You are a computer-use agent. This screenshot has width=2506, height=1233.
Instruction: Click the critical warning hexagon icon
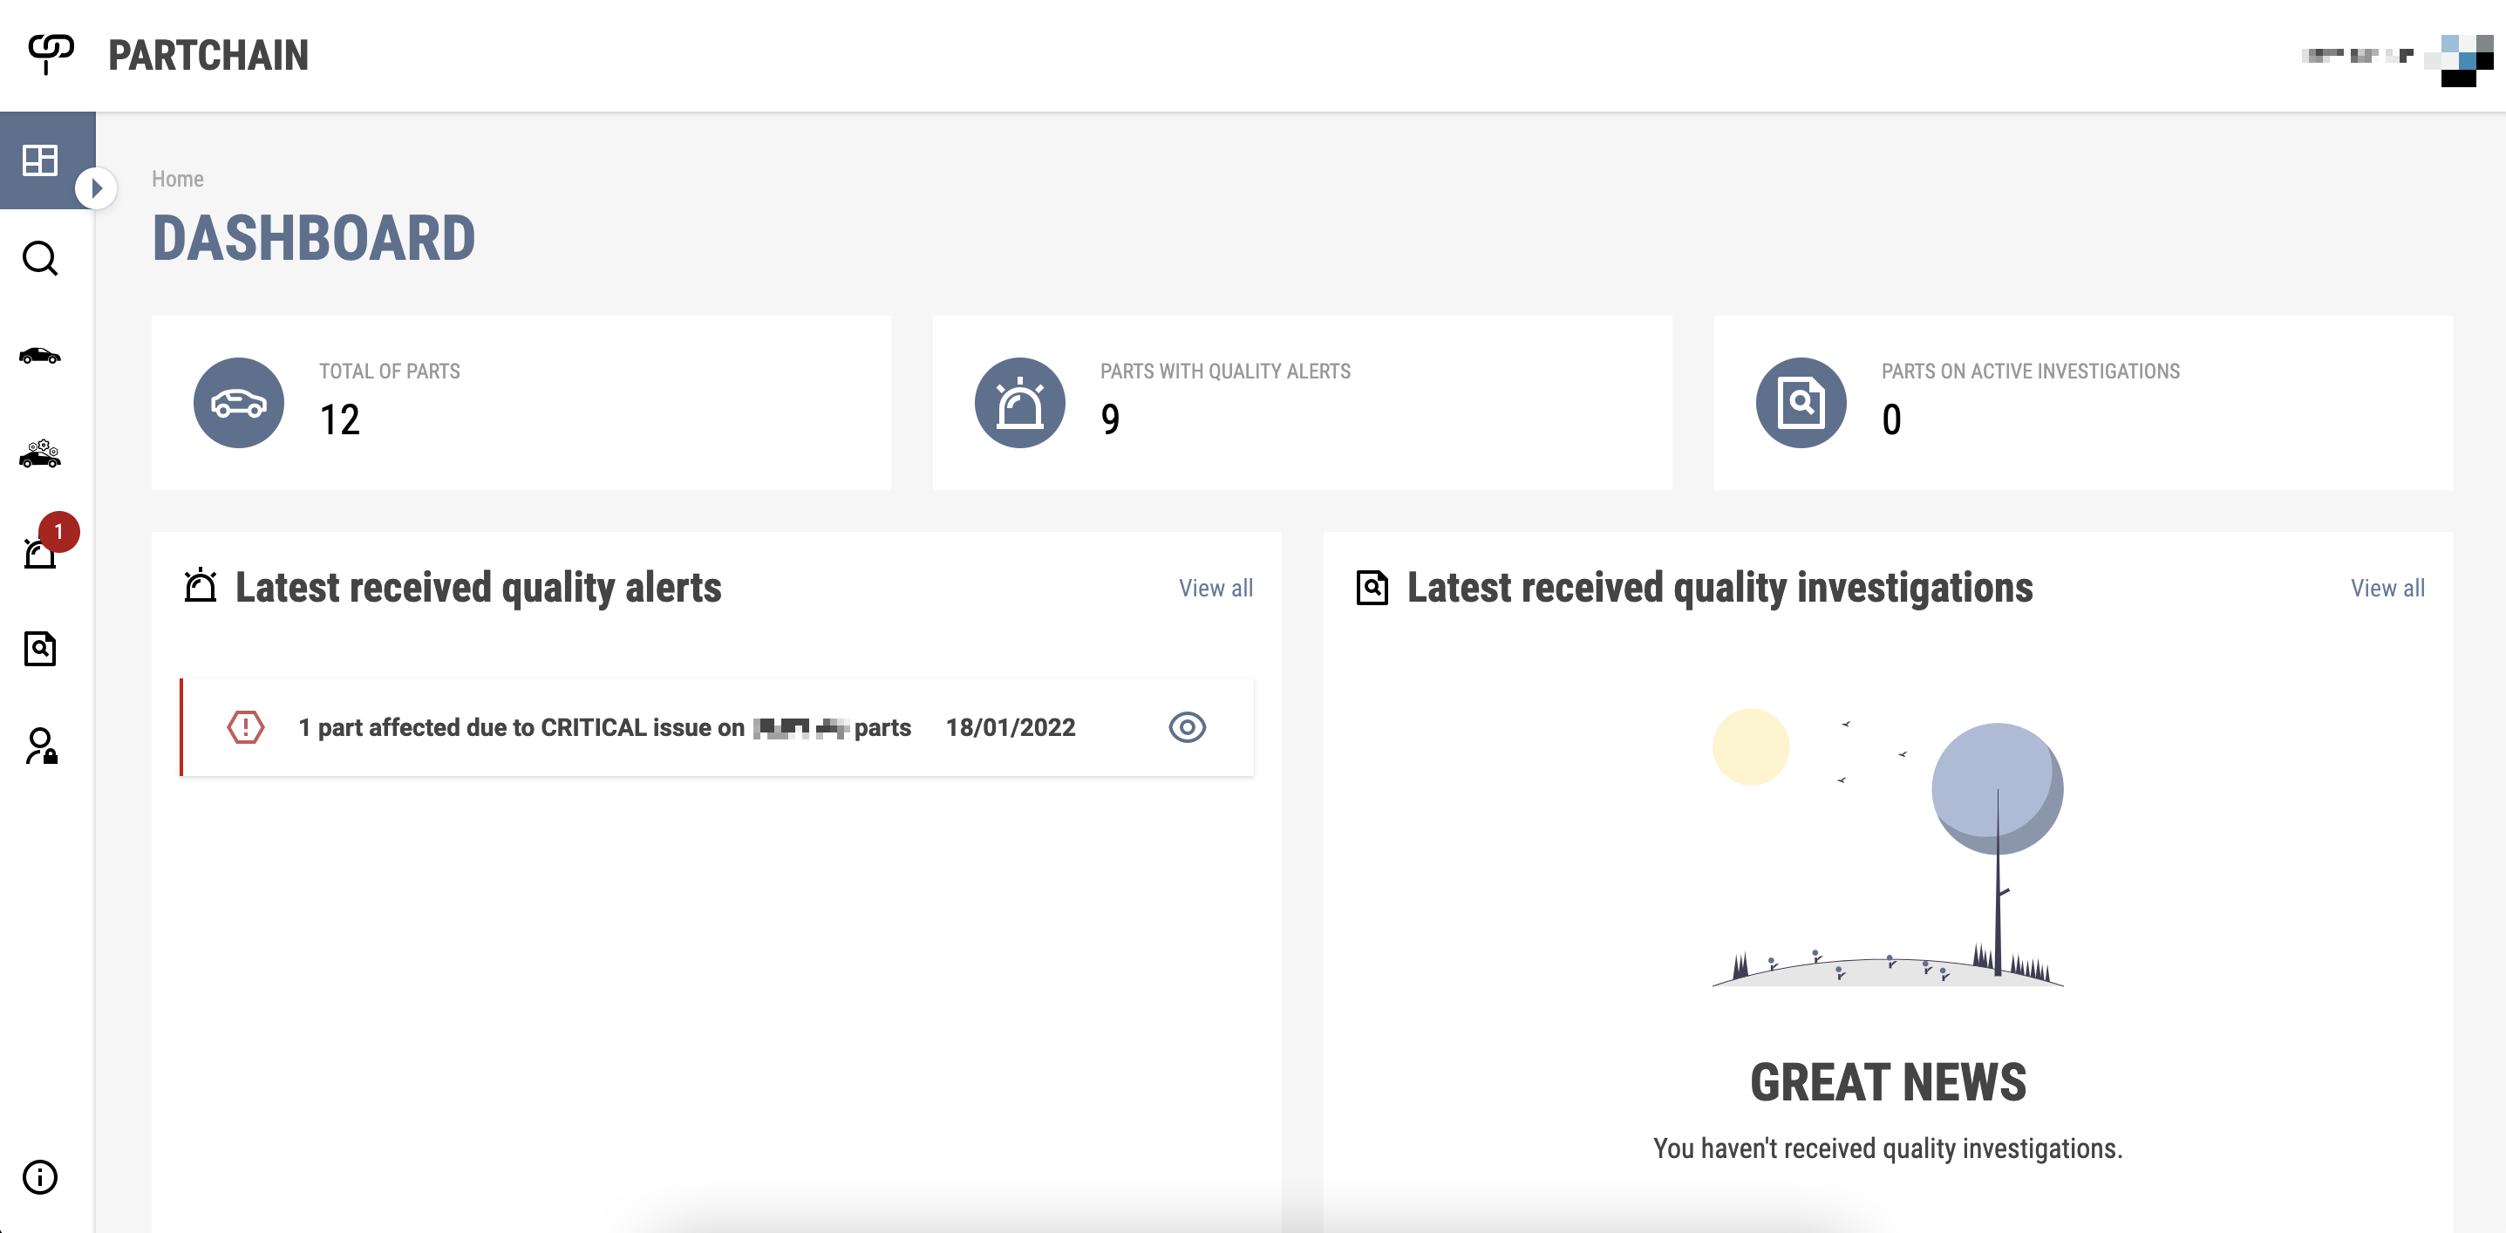tap(245, 727)
